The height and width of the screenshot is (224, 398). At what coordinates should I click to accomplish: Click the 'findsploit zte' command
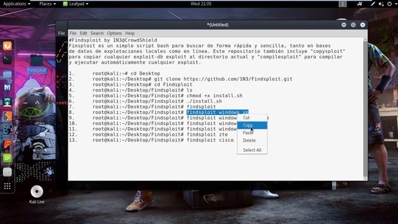tap(207, 134)
